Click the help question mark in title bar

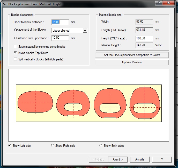pyautogui.click(x=158, y=3)
